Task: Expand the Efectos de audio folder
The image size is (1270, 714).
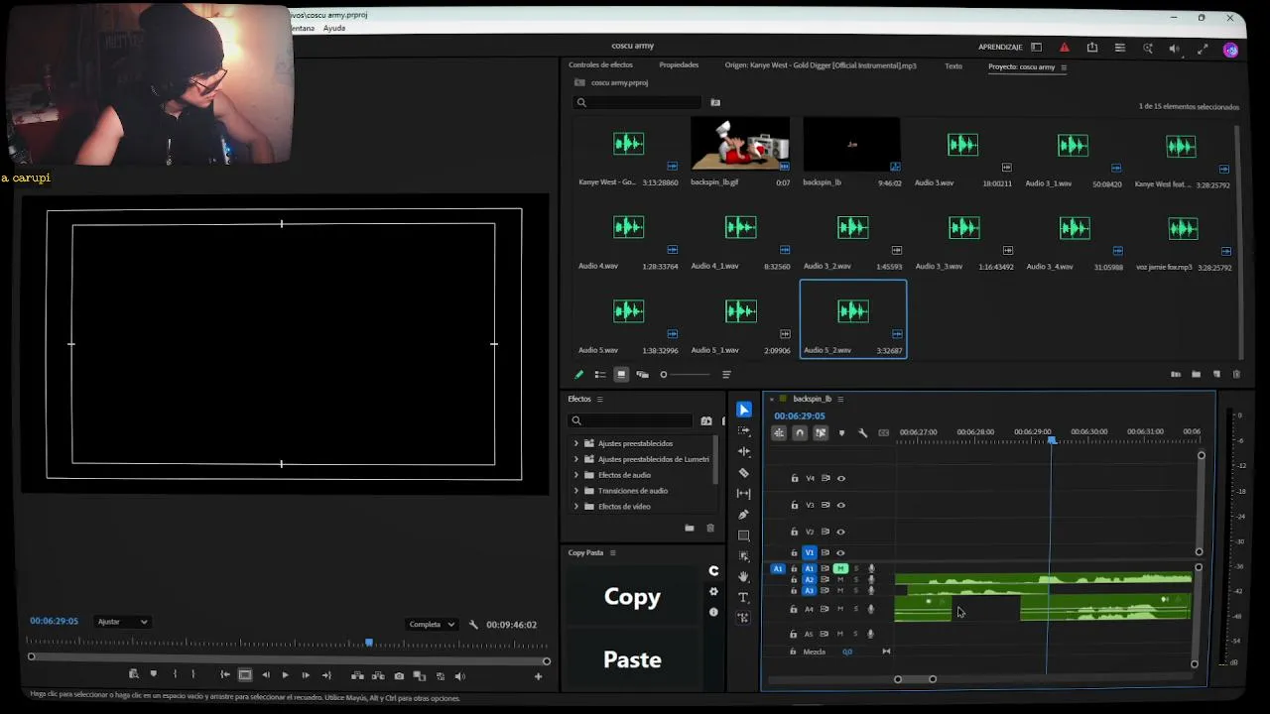Action: (576, 475)
